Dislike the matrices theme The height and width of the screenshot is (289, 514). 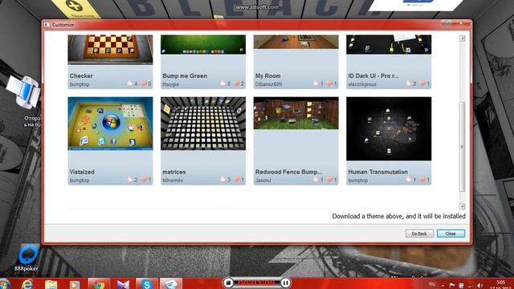pos(237,180)
